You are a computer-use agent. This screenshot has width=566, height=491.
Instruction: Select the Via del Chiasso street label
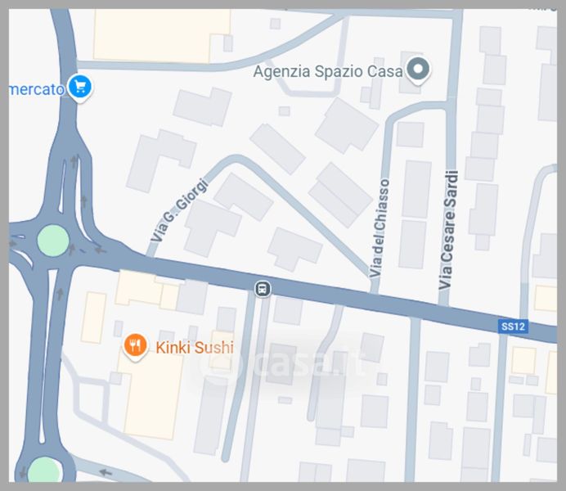click(x=380, y=228)
